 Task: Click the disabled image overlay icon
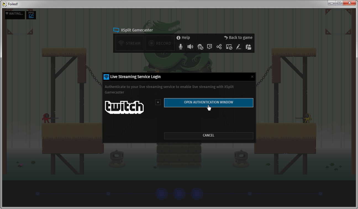tap(229, 47)
